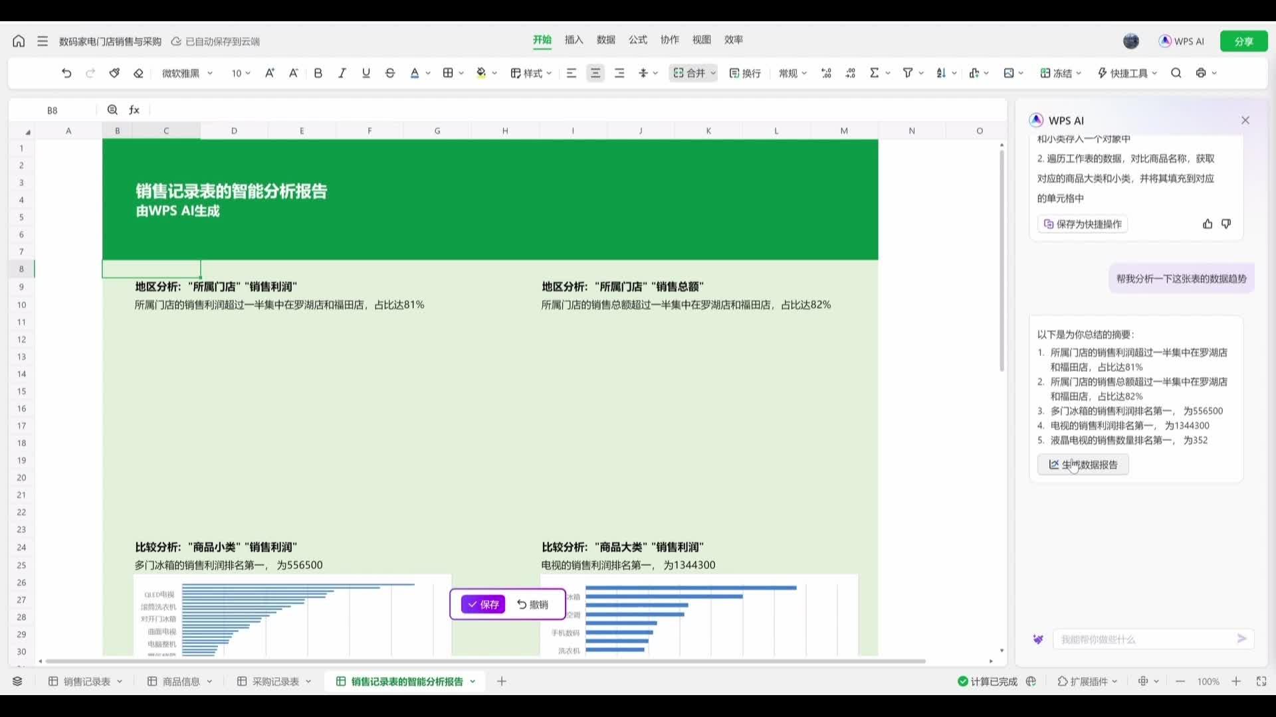Click the find and search icon
The height and width of the screenshot is (717, 1276).
[1176, 73]
